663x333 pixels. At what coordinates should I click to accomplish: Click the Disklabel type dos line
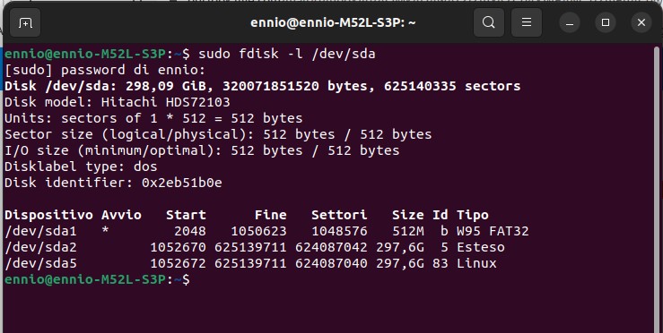click(81, 166)
